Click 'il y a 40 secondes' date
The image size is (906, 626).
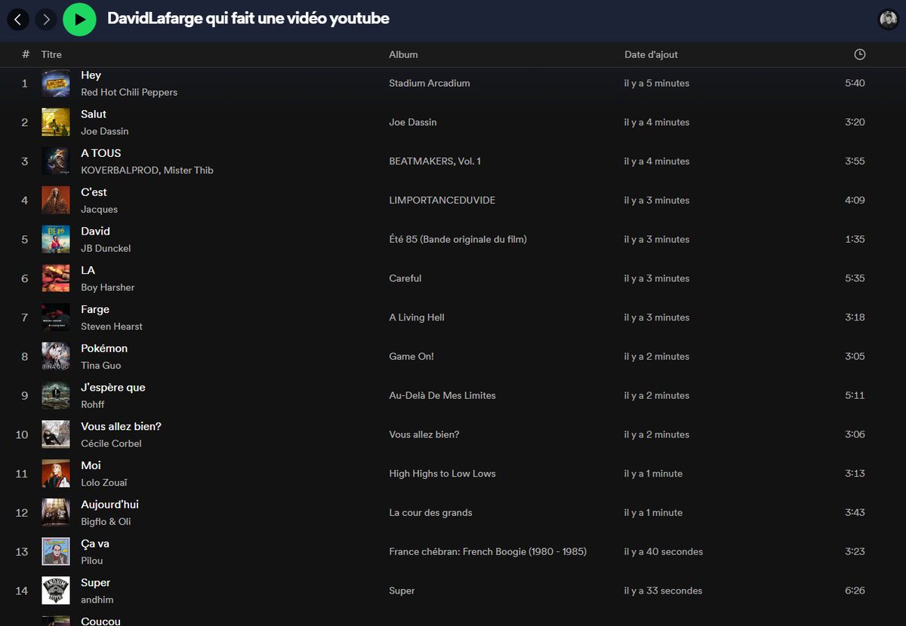click(x=664, y=551)
